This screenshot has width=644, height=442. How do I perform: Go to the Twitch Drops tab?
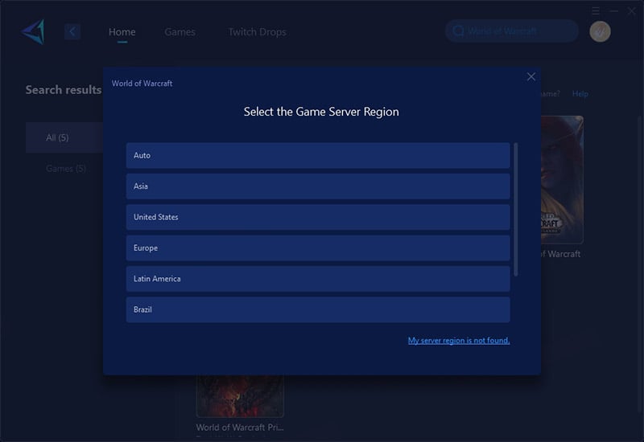click(257, 32)
